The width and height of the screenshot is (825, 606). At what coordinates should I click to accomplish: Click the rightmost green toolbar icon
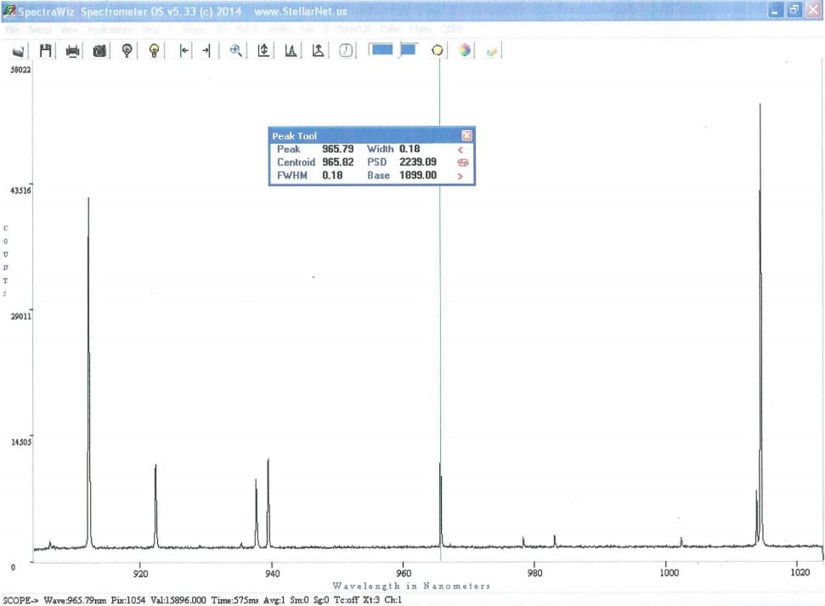[x=491, y=51]
